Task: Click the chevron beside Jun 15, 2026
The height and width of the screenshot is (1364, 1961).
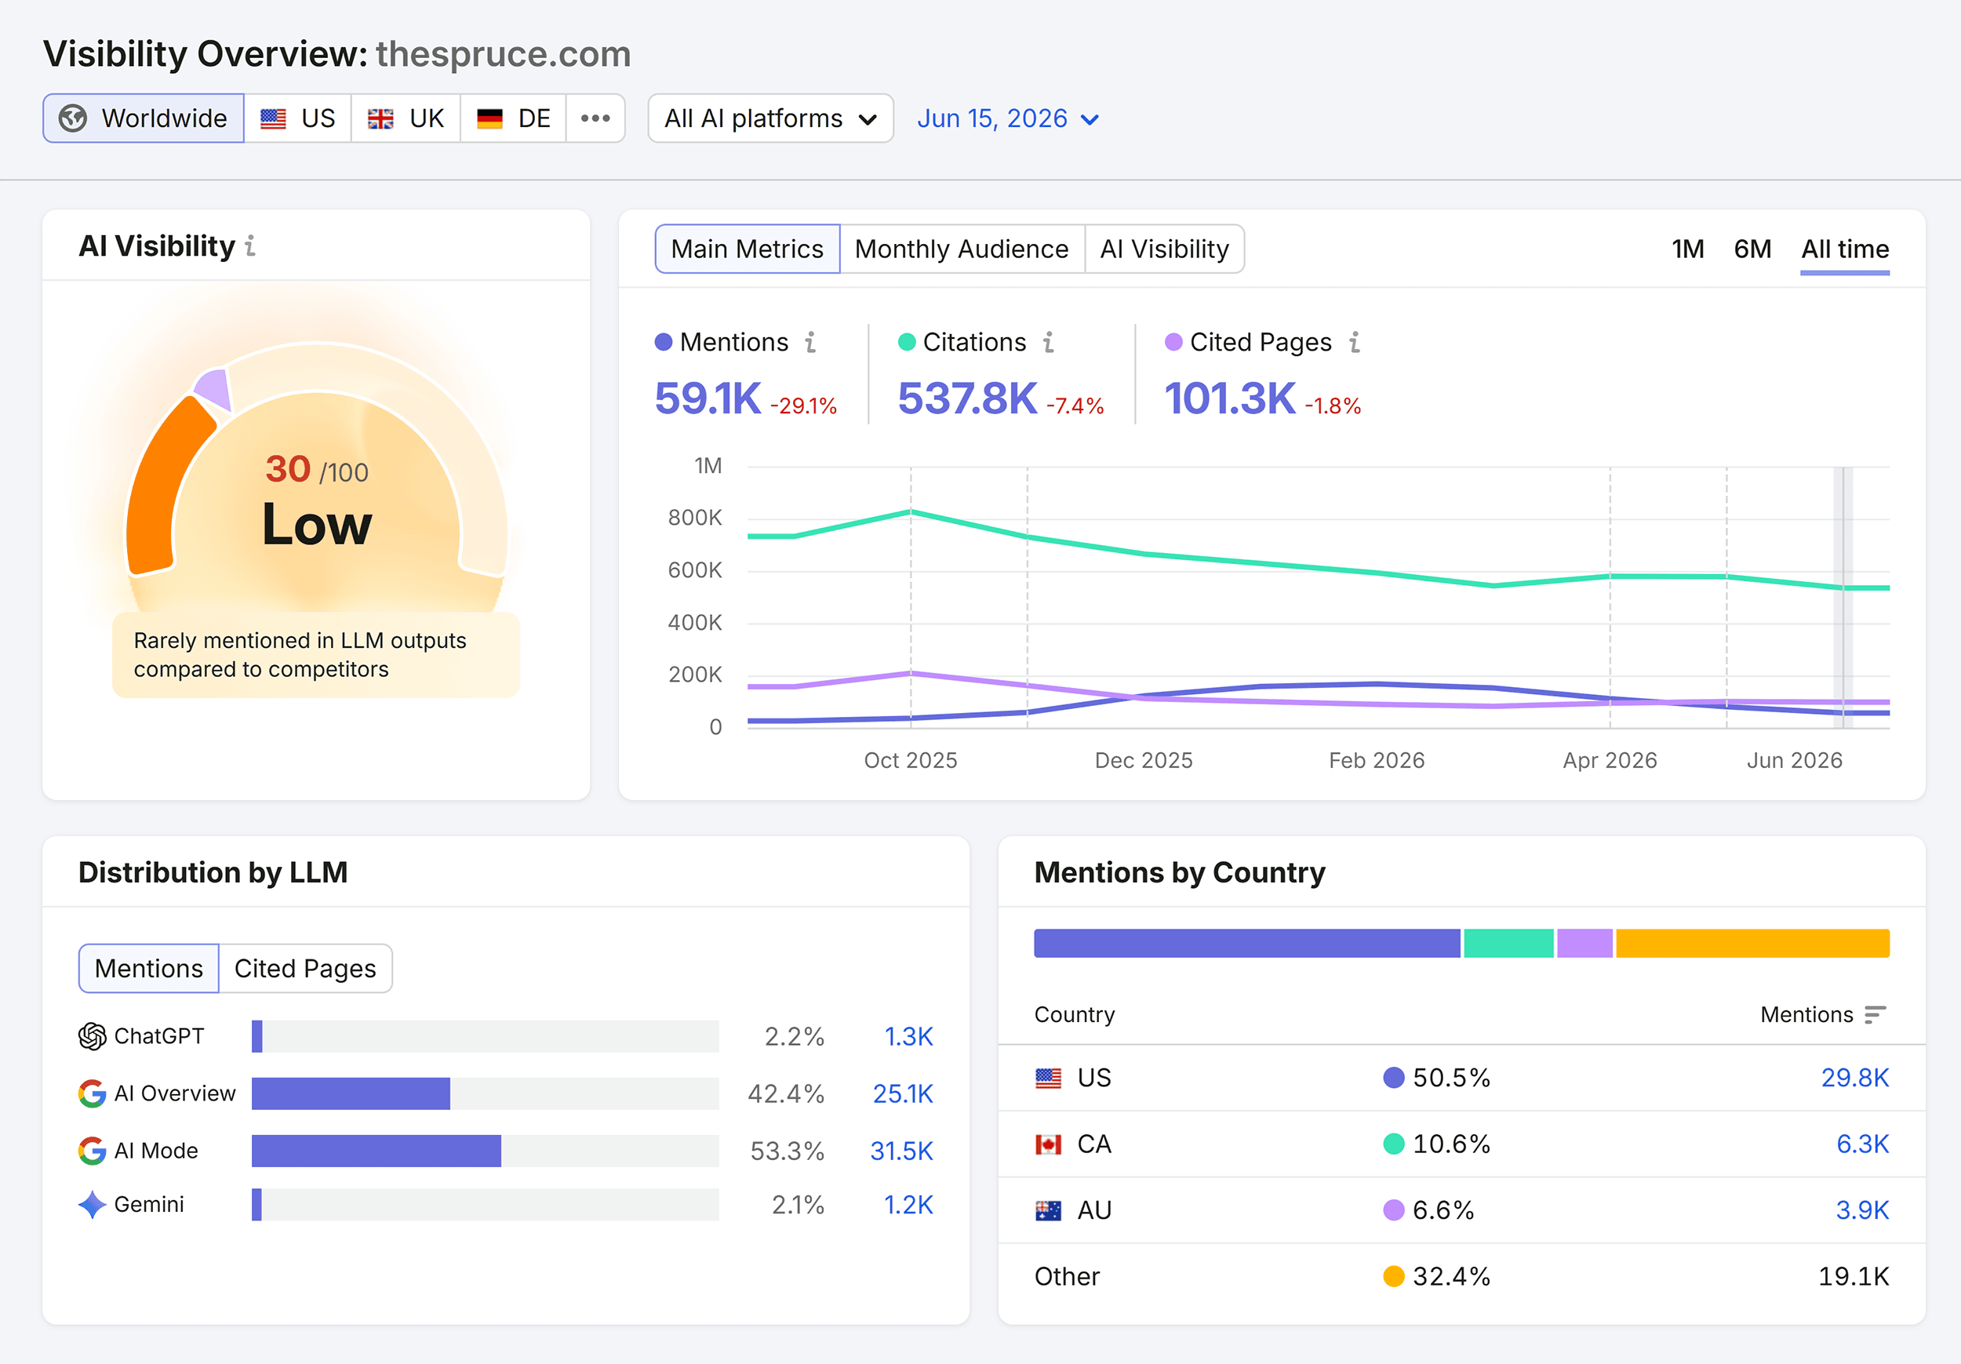Action: pos(1090,119)
